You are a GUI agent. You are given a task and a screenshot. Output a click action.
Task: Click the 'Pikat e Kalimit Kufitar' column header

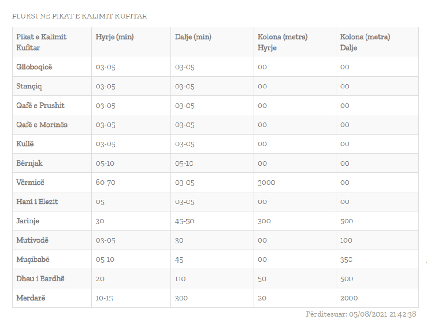point(41,42)
